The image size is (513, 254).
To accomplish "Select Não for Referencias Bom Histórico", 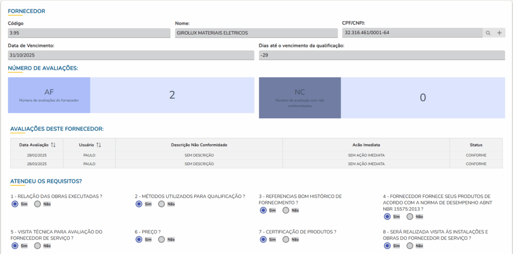I will pos(286,210).
